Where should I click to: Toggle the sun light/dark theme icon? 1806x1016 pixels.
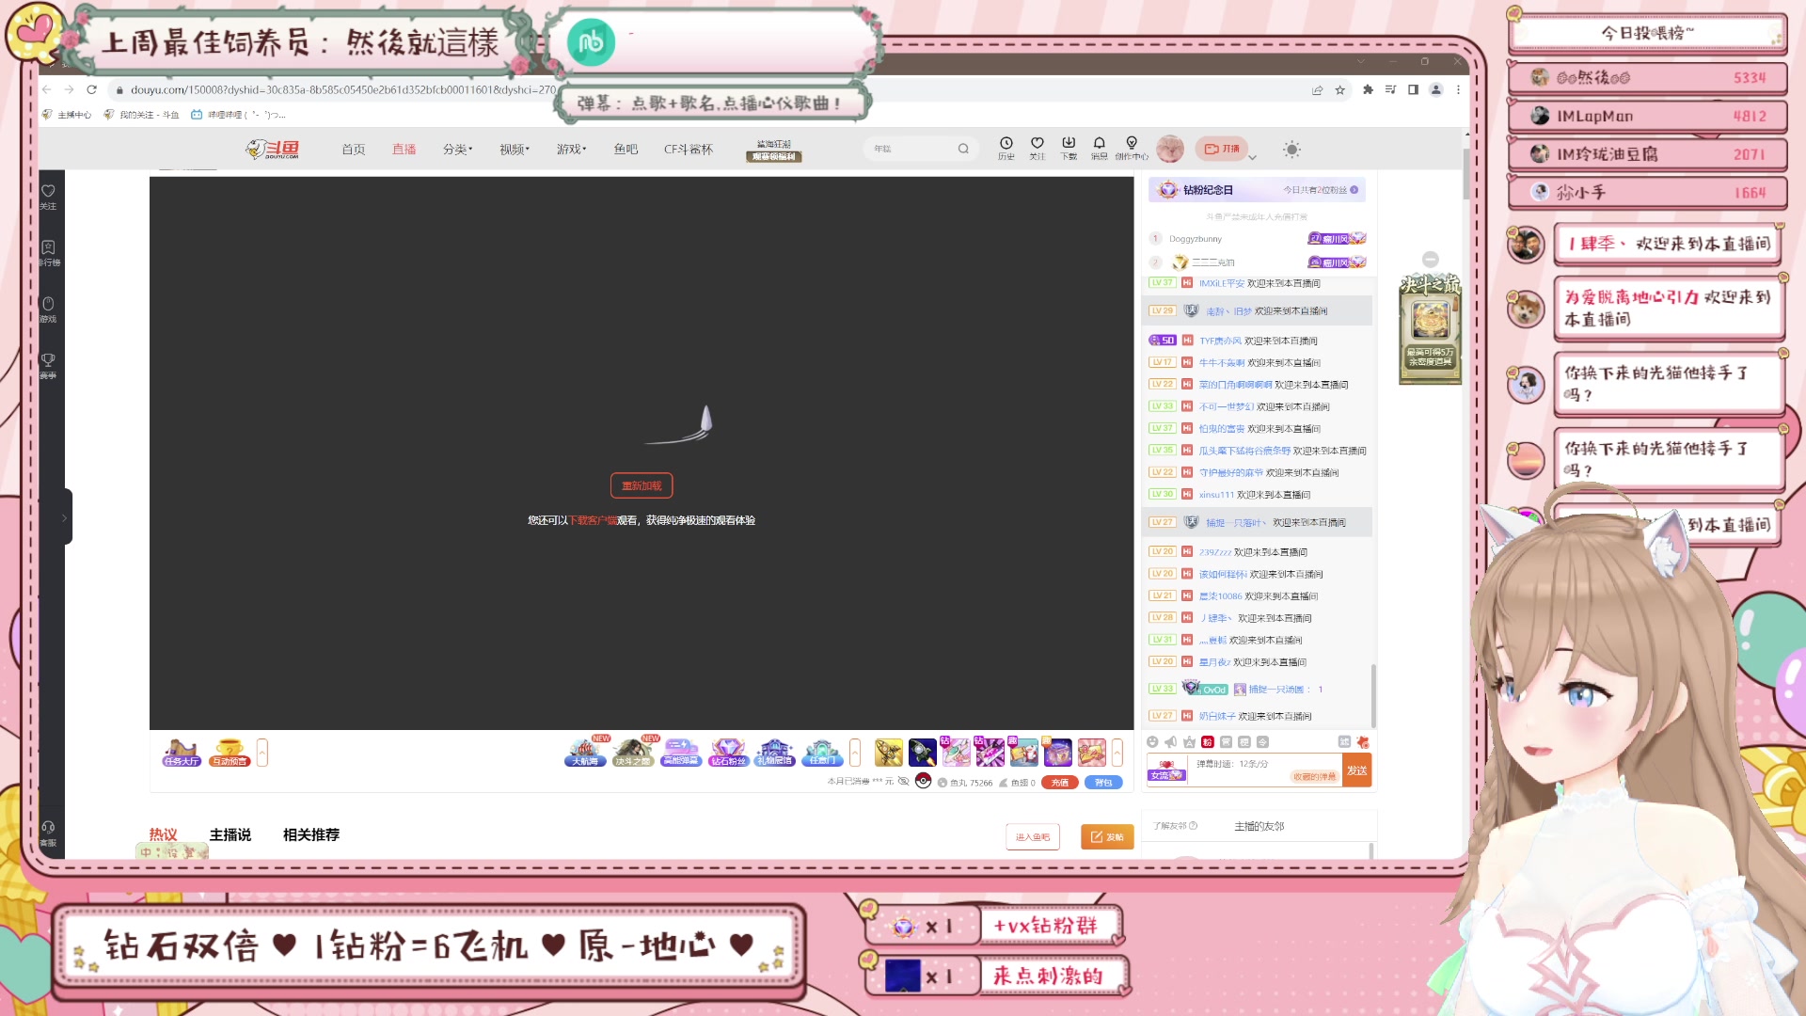pos(1291,149)
